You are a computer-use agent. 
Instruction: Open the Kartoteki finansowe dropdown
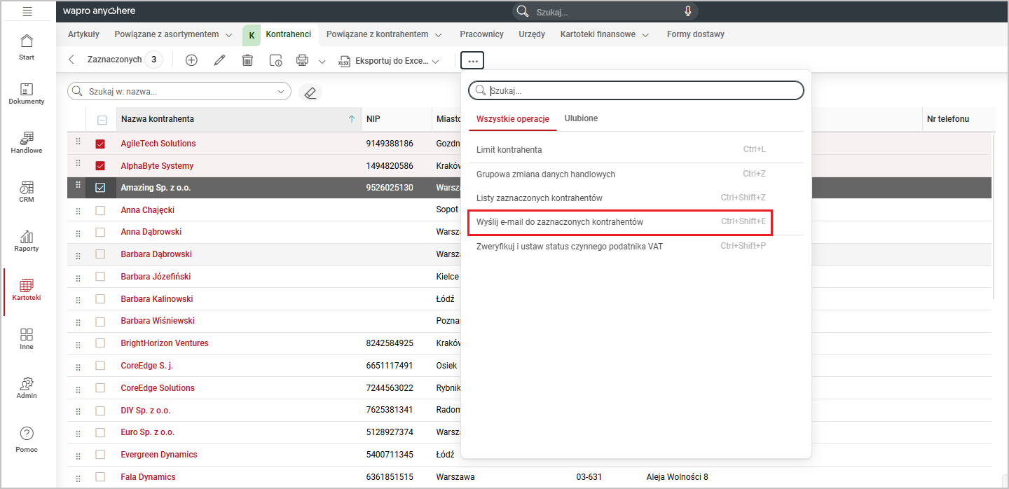(645, 34)
